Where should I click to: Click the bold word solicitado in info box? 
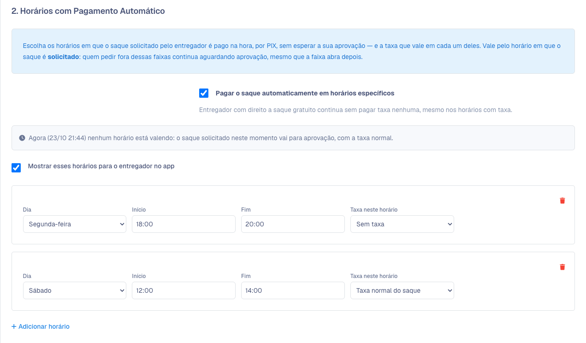pyautogui.click(x=63, y=58)
